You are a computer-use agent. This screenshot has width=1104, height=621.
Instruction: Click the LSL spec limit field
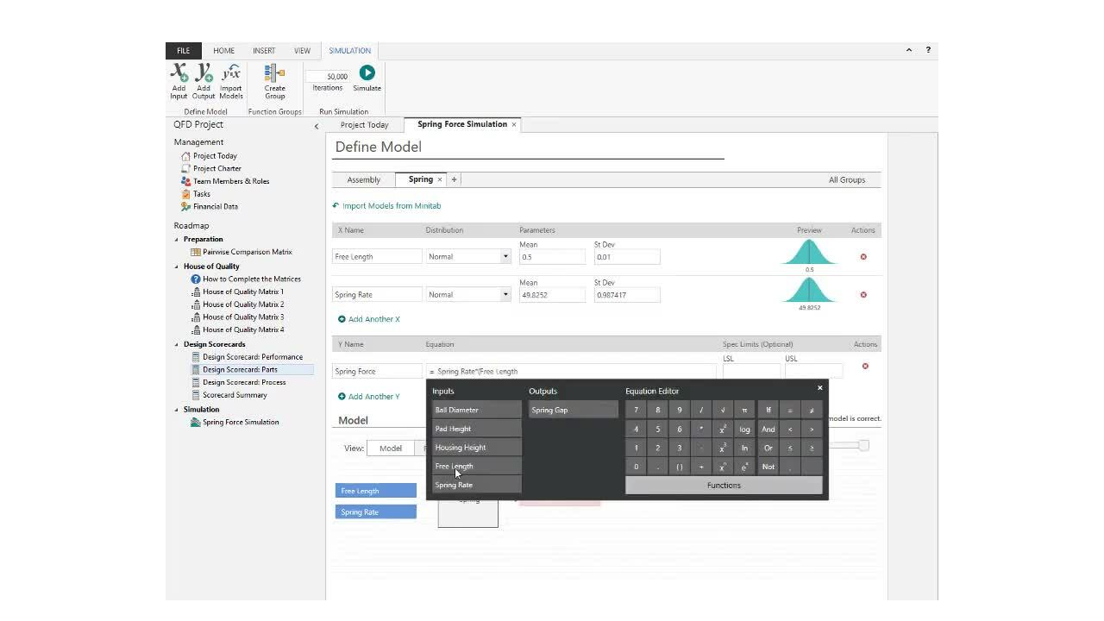coord(751,371)
